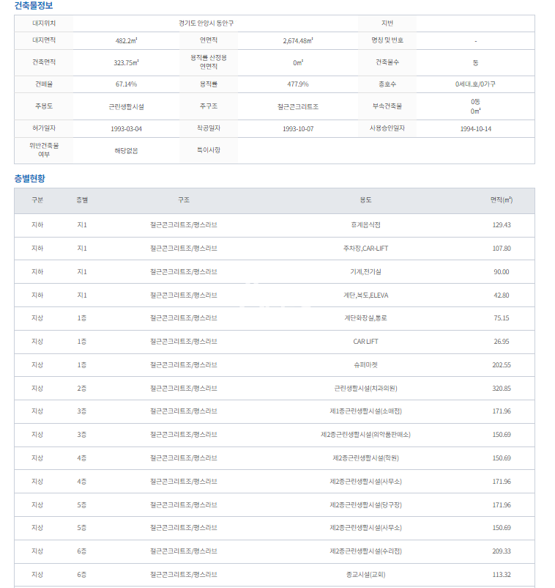Click the 종교시설(교회) usage cell

pos(365,575)
